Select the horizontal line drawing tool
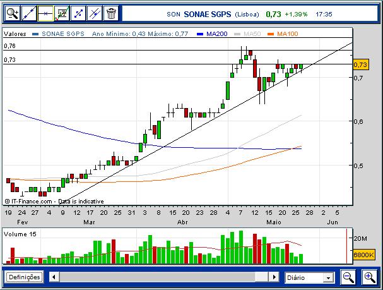This screenshot has width=383, height=290. tap(45, 13)
